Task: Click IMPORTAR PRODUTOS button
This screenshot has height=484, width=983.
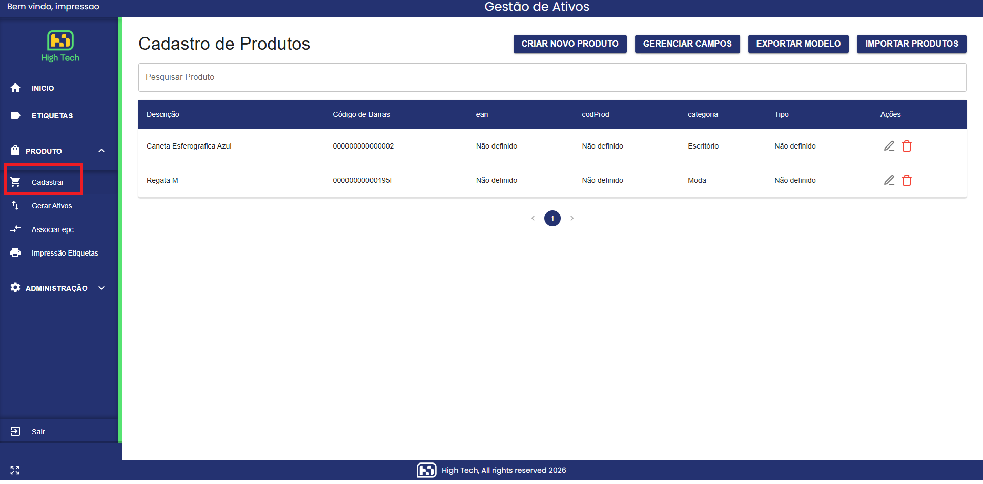Action: [x=912, y=44]
